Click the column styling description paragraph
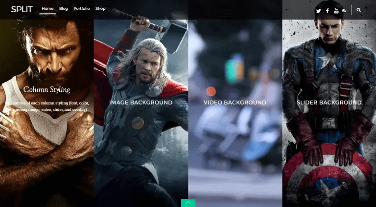 (x=47, y=106)
